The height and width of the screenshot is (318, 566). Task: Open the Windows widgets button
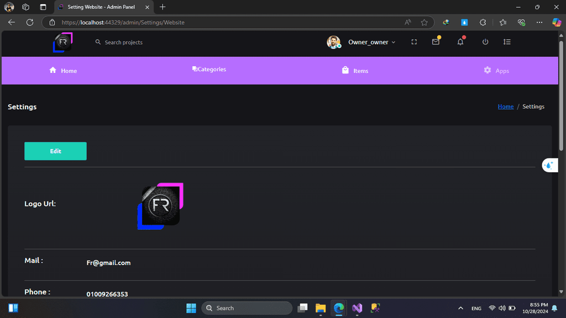click(13, 308)
